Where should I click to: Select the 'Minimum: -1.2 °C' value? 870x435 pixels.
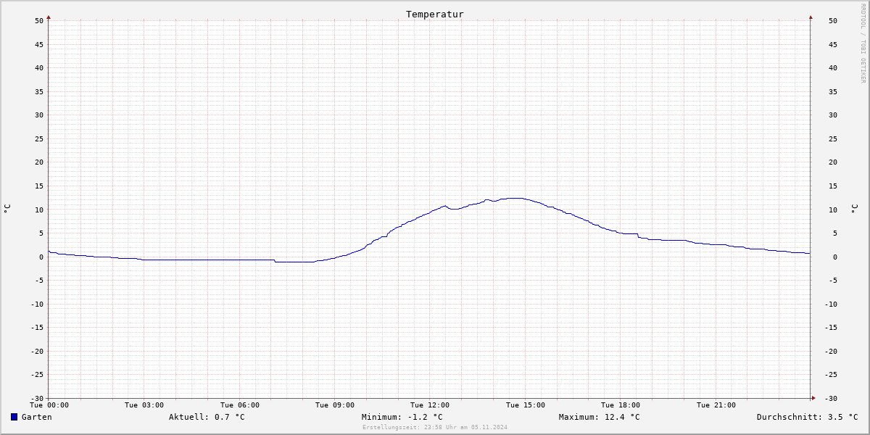pos(402,417)
